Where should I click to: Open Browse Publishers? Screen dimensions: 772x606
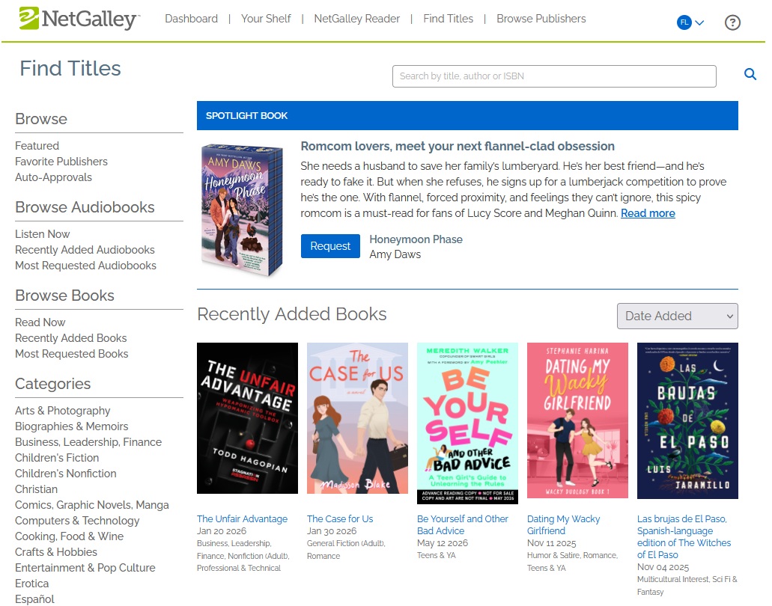pos(541,19)
